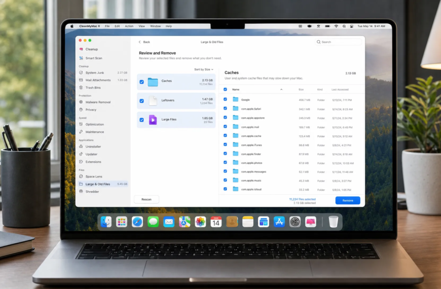Open the Trash in the Dock
Screen dimensions: 441x289
[x=333, y=222]
